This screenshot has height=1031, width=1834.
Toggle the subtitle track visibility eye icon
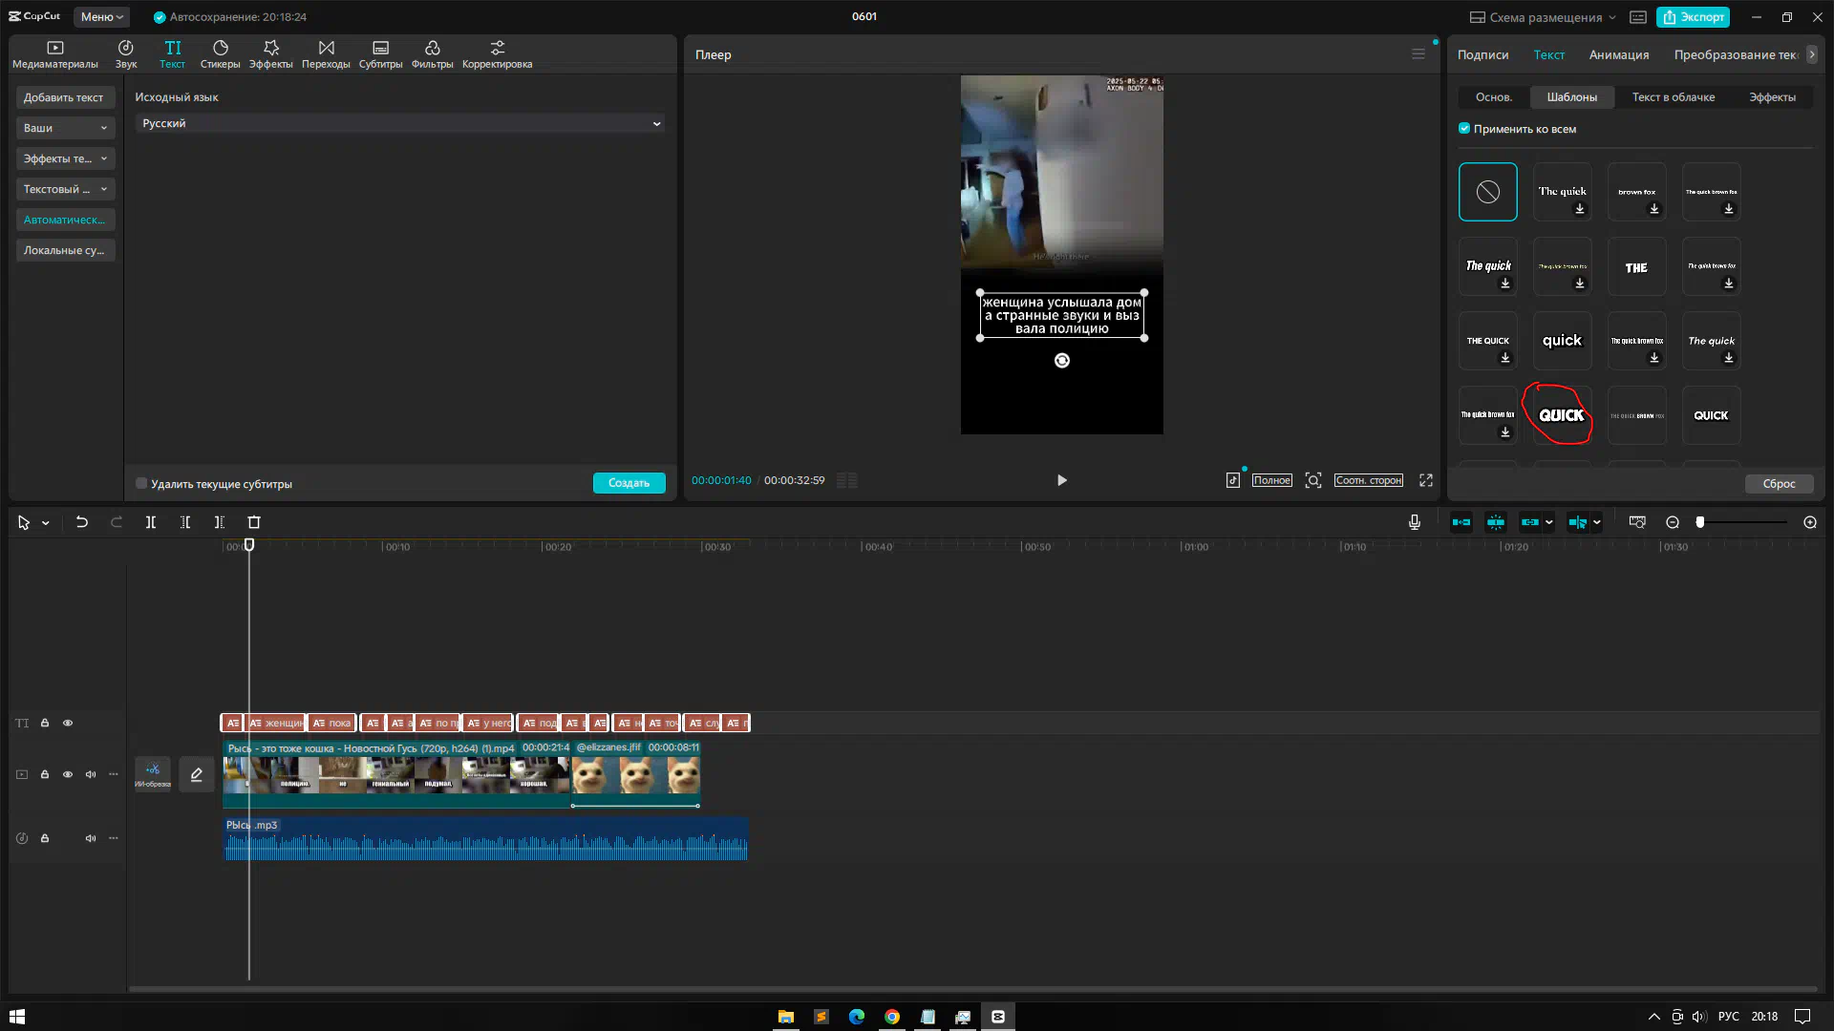[68, 723]
